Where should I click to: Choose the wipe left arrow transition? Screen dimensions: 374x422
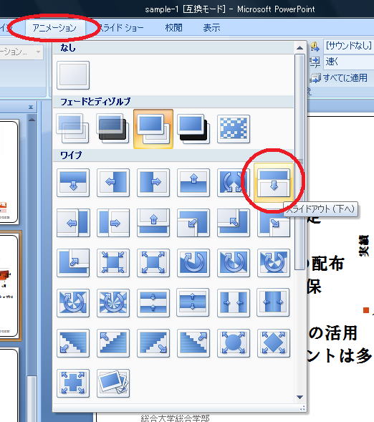coord(113,183)
